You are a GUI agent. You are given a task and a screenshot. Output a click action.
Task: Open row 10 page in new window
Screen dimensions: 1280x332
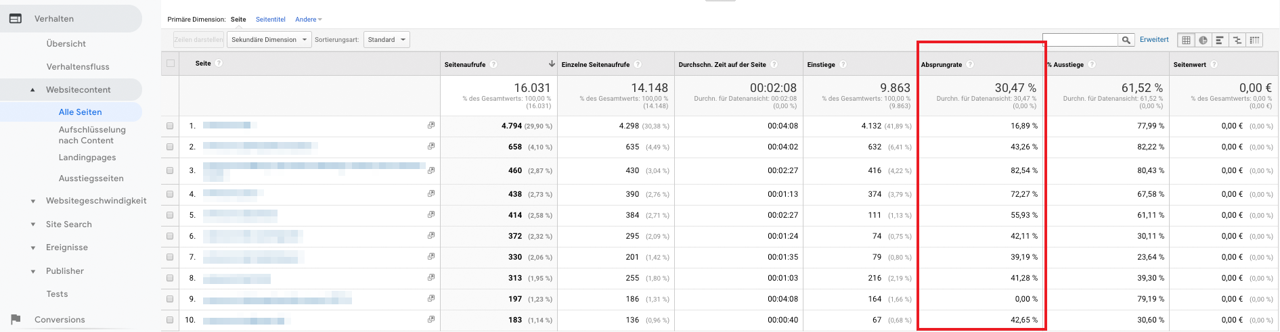click(x=431, y=319)
